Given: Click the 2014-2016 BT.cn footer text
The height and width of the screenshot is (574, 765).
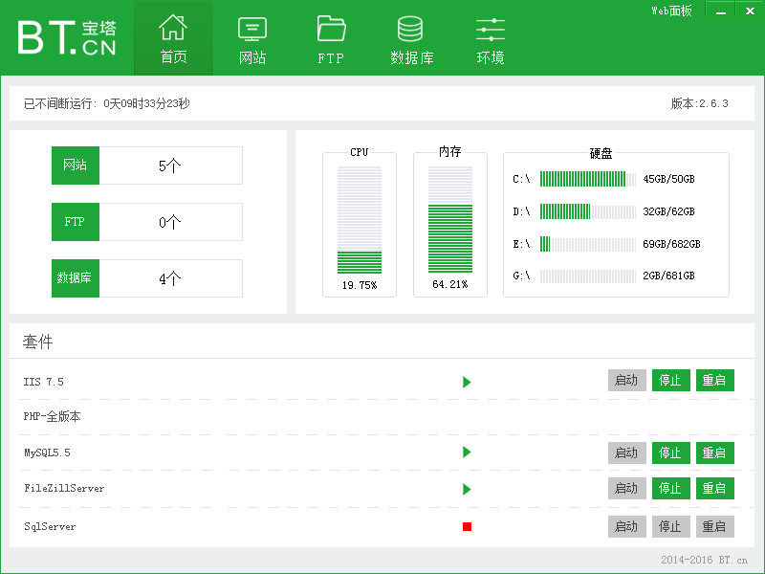Looking at the screenshot, I should [x=704, y=560].
